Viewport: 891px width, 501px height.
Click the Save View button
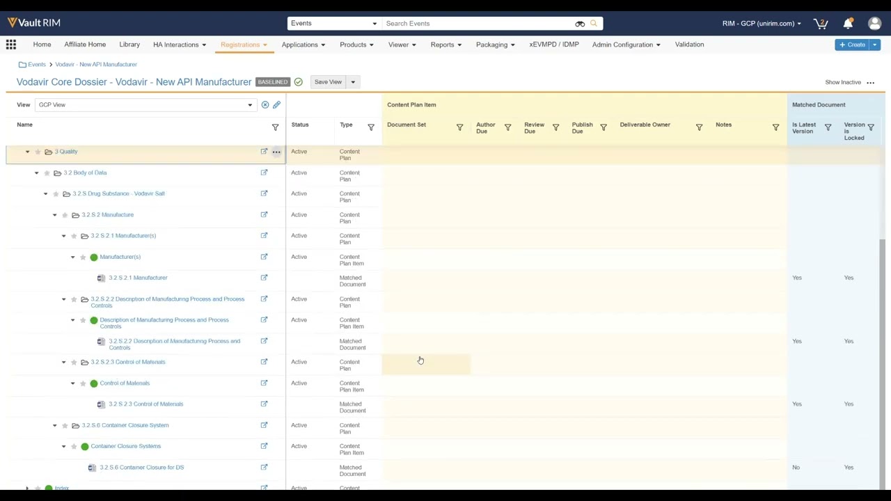pos(328,82)
